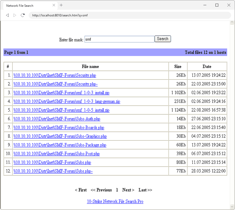Click the scrollbar down arrow

[x=232, y=207]
